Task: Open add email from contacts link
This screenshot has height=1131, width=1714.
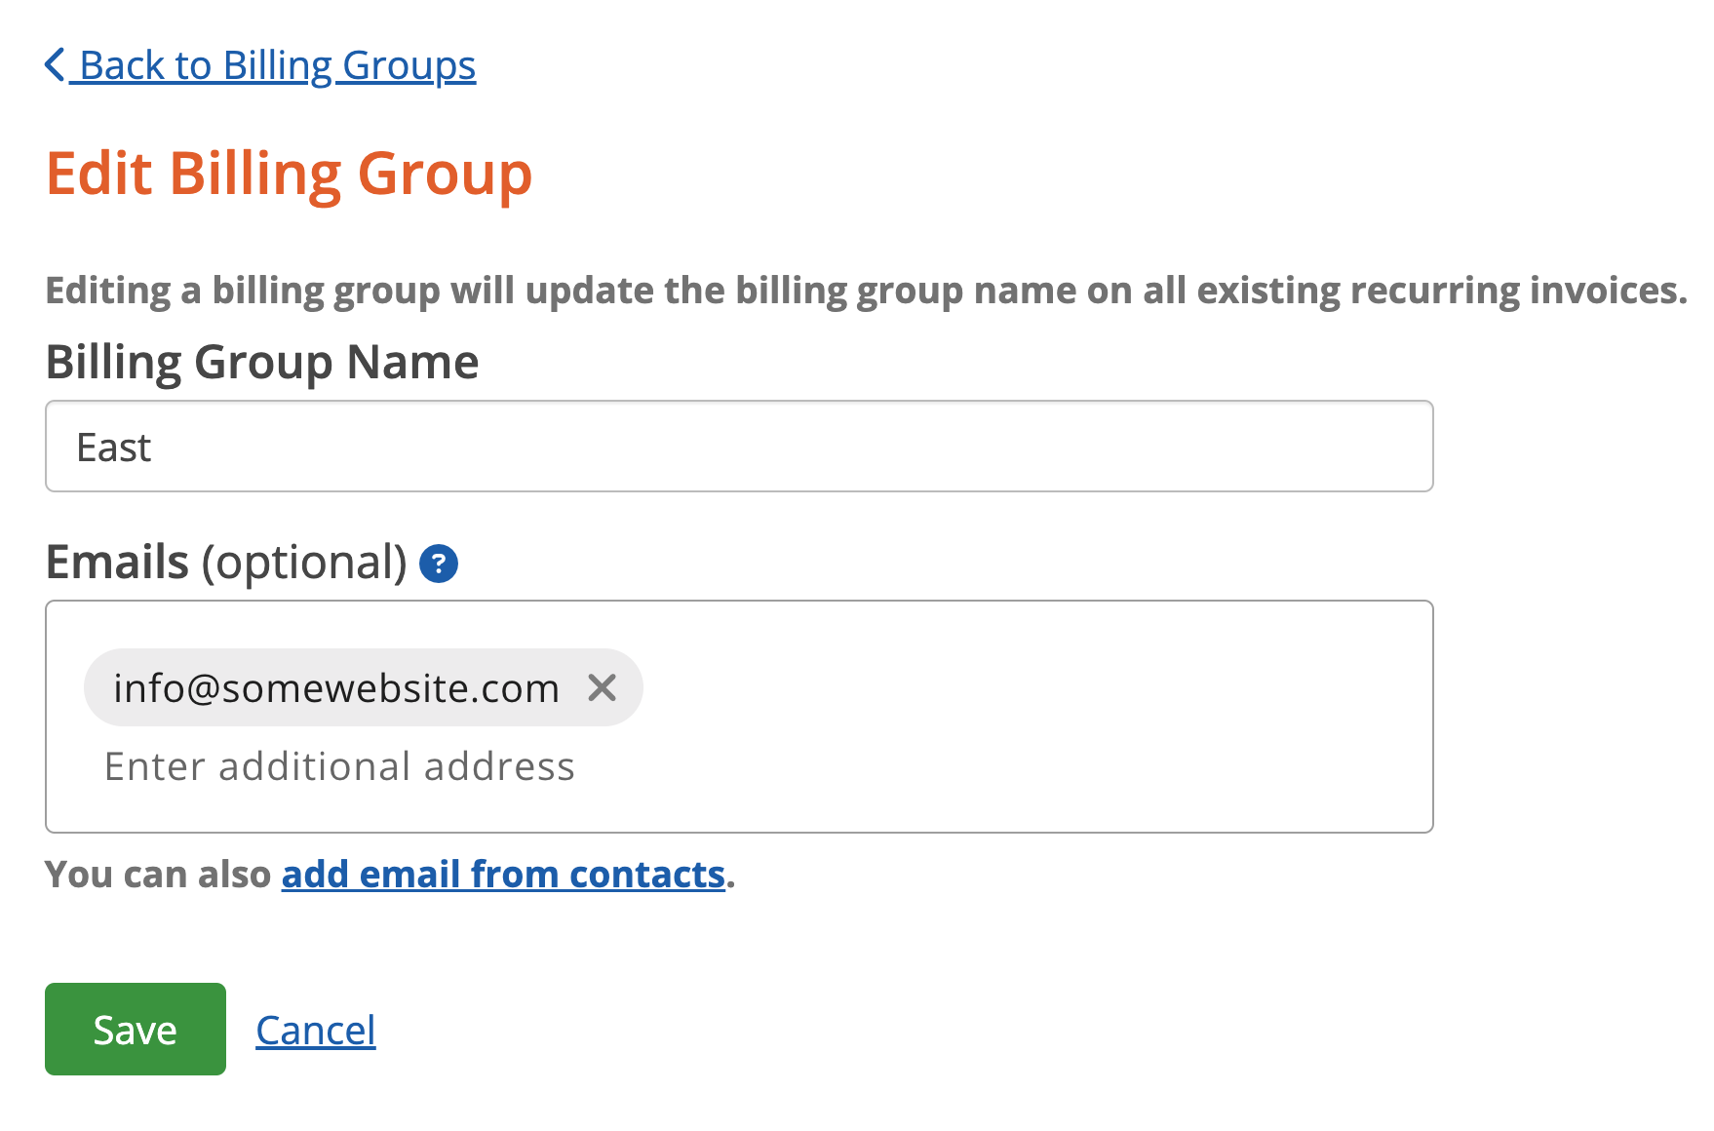Action: coord(503,875)
